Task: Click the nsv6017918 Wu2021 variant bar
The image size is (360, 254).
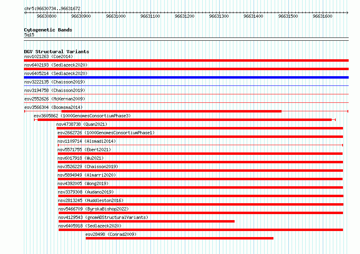Action: [x=200, y=162]
